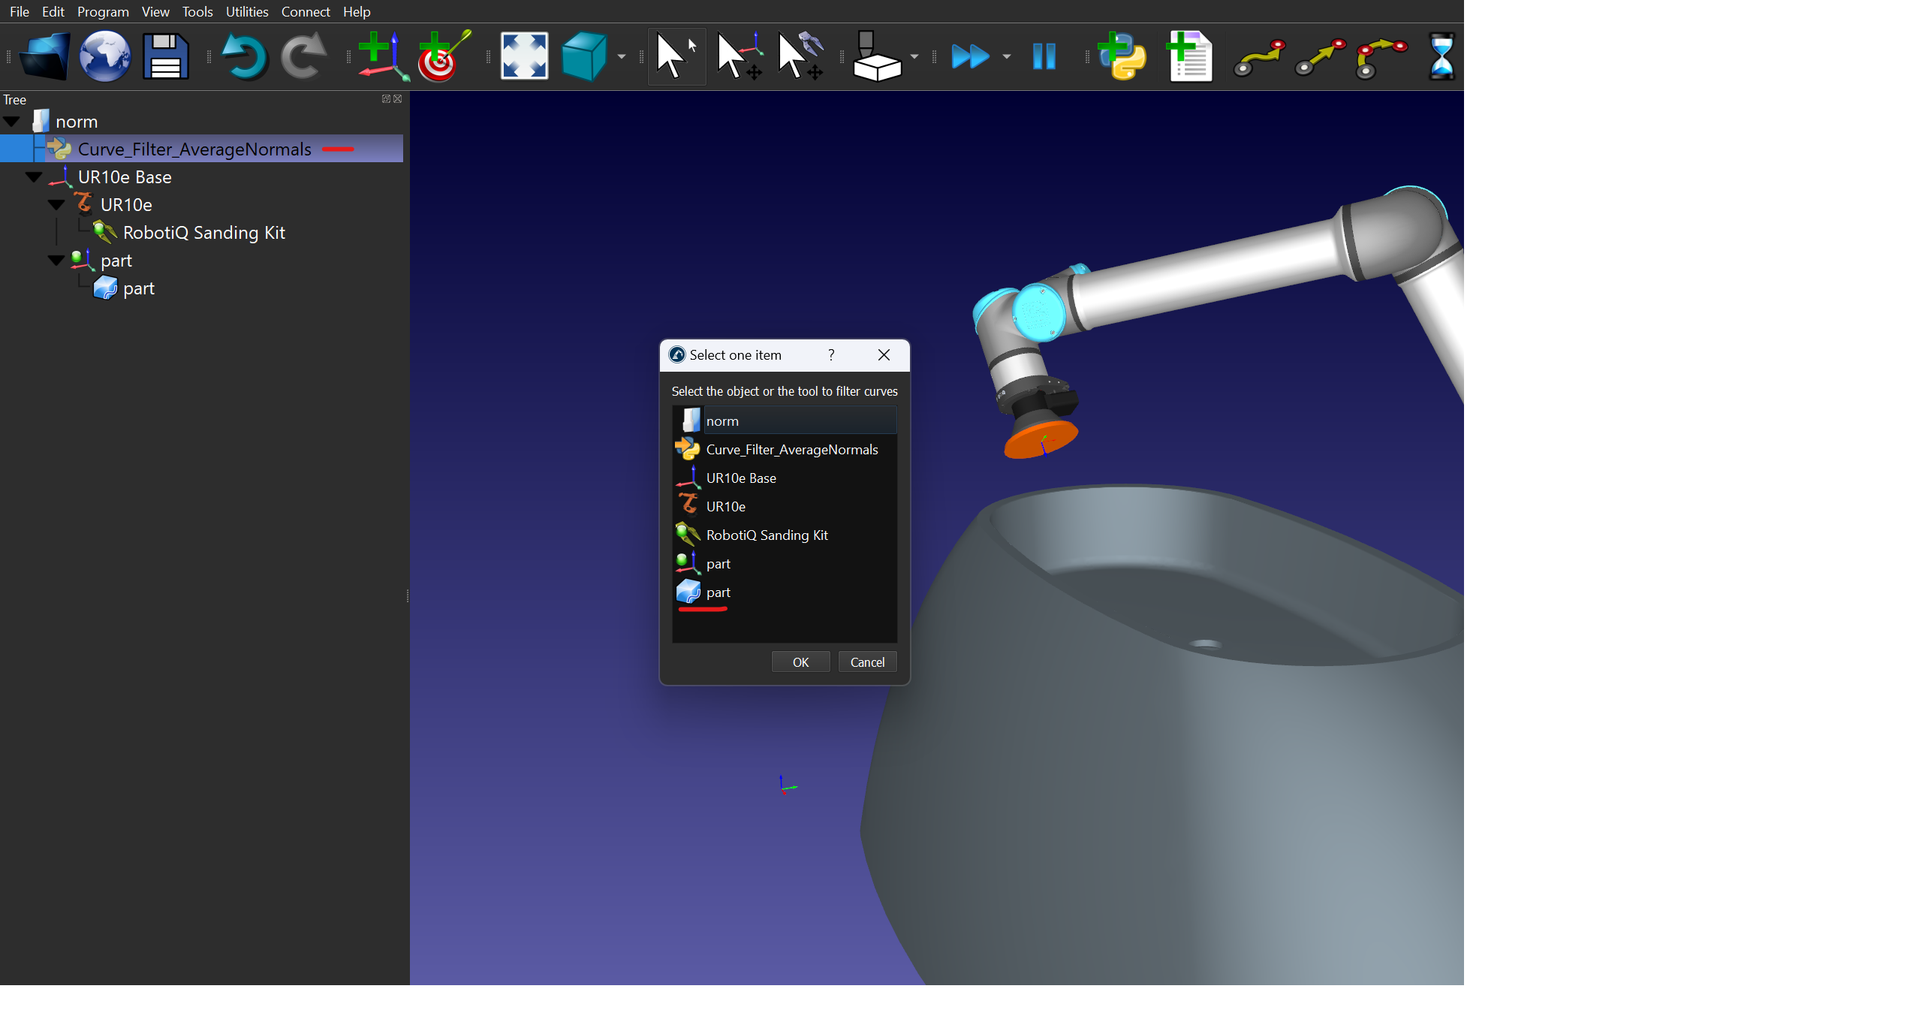Click the Open file folder icon

44,57
